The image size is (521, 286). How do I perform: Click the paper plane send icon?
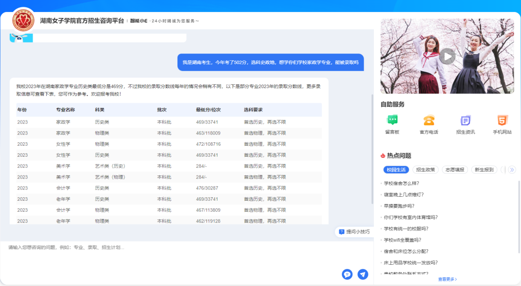363,274
